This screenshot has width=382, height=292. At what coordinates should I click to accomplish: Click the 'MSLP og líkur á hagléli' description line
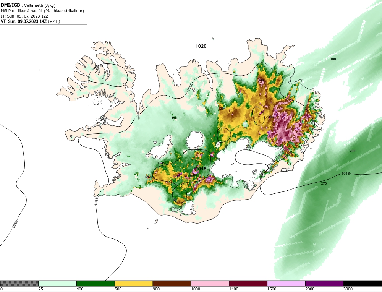tap(42, 11)
